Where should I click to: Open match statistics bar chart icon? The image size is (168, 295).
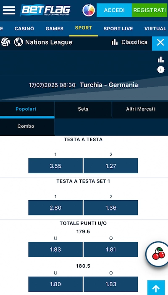coord(161,60)
